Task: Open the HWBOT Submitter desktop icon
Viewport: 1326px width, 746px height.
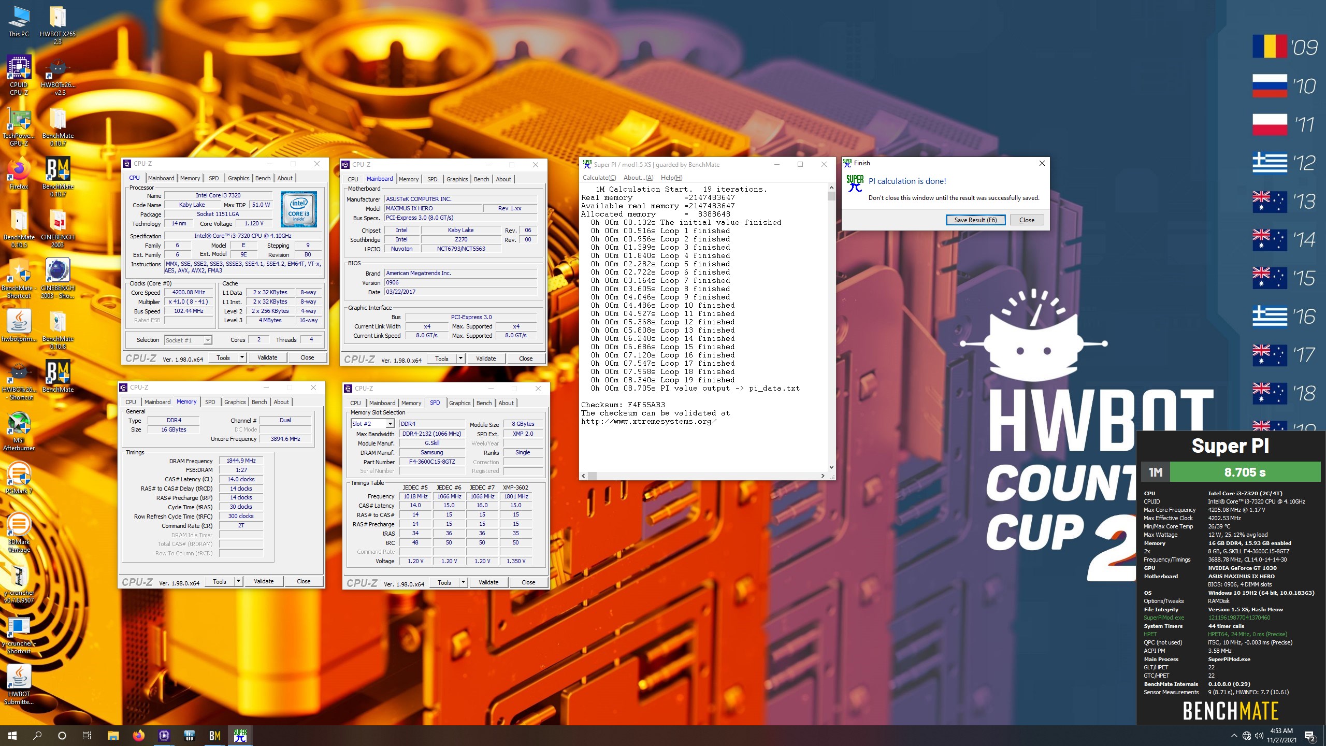Action: (x=19, y=684)
